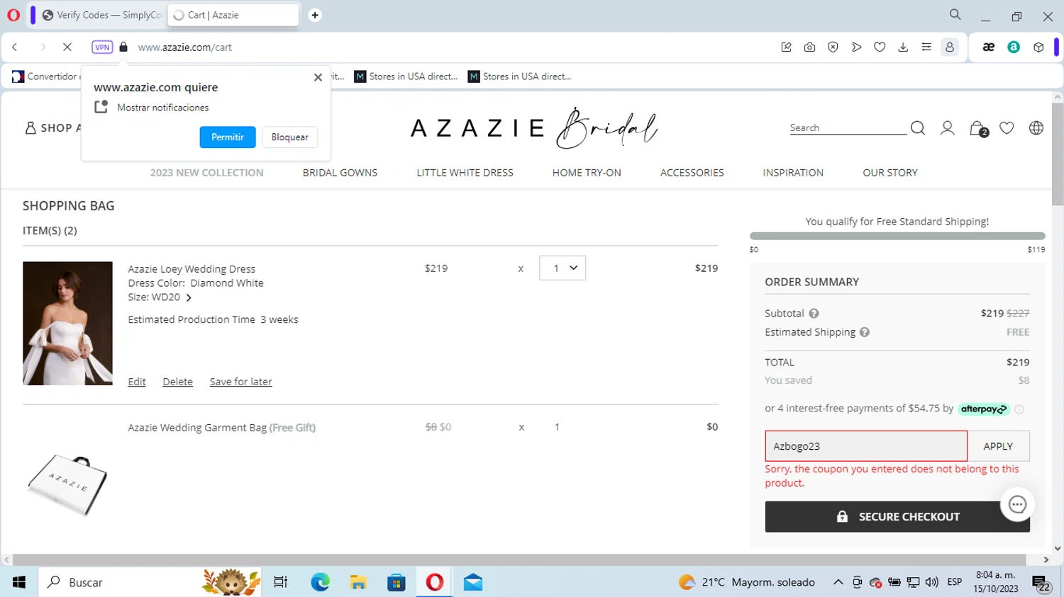Screen dimensions: 1064x597
Task: Open the shopping bag icon with 2 badge
Action: pyautogui.click(x=978, y=129)
